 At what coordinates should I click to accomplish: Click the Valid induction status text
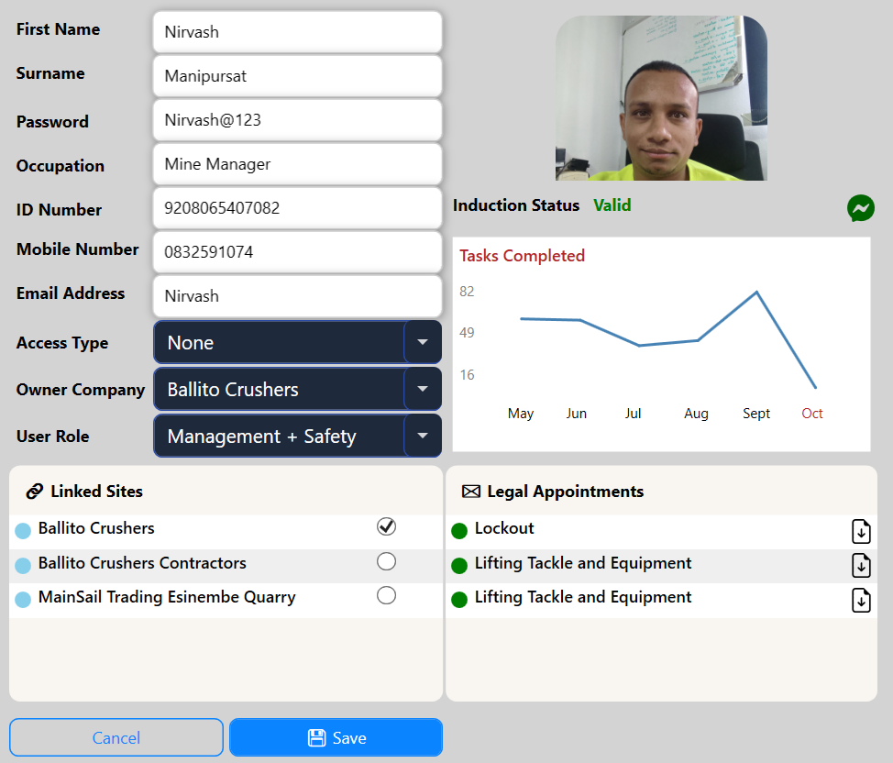click(x=612, y=205)
